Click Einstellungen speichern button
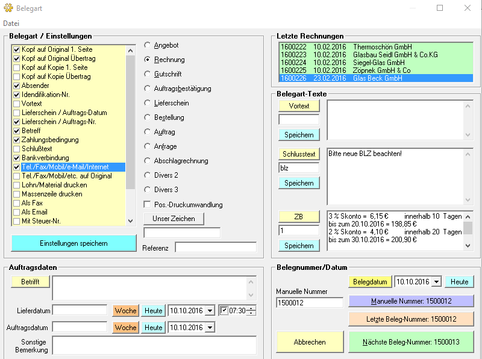Image resolution: width=482 pixels, height=359 pixels. (x=74, y=243)
